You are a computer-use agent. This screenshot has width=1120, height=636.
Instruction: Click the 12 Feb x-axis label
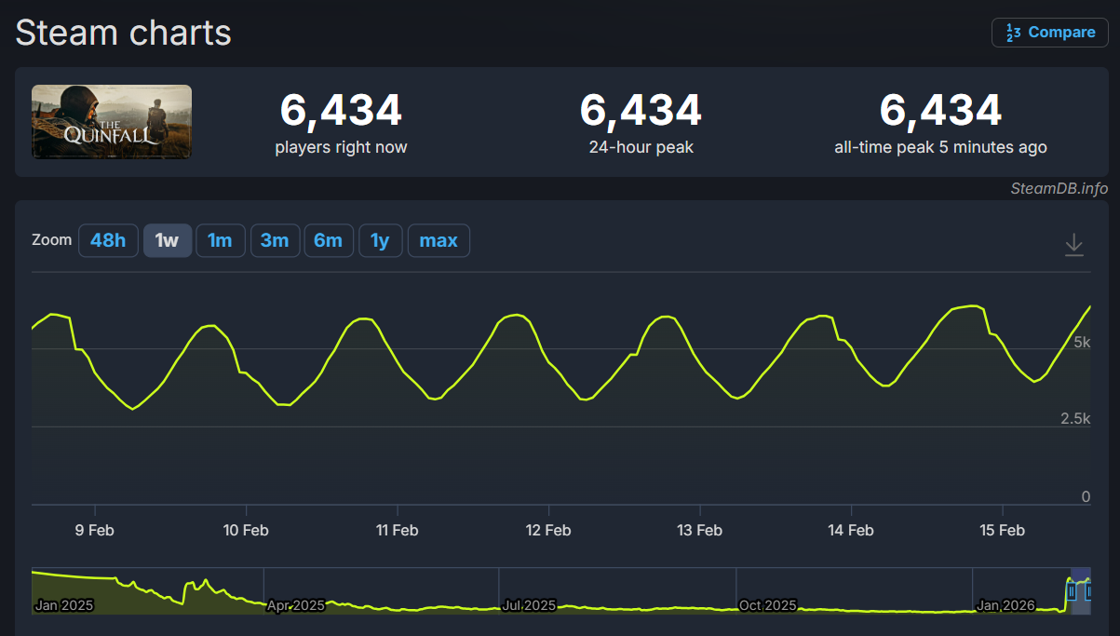(x=548, y=531)
